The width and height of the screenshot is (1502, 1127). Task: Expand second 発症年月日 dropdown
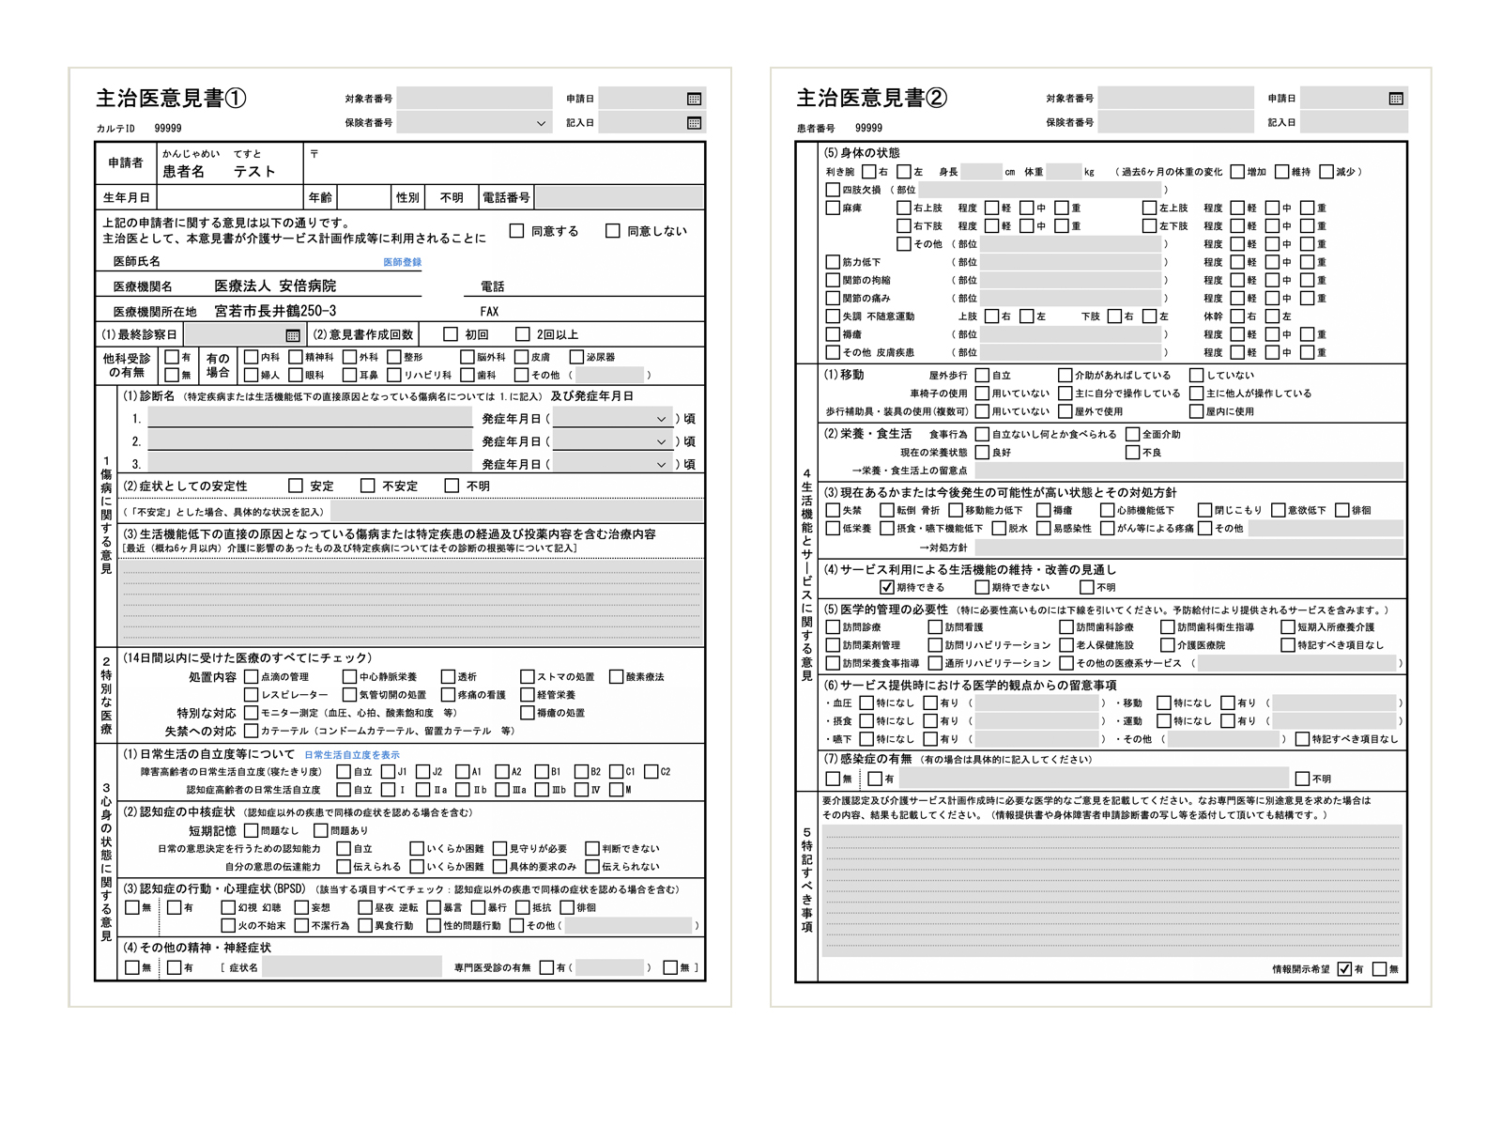click(661, 441)
